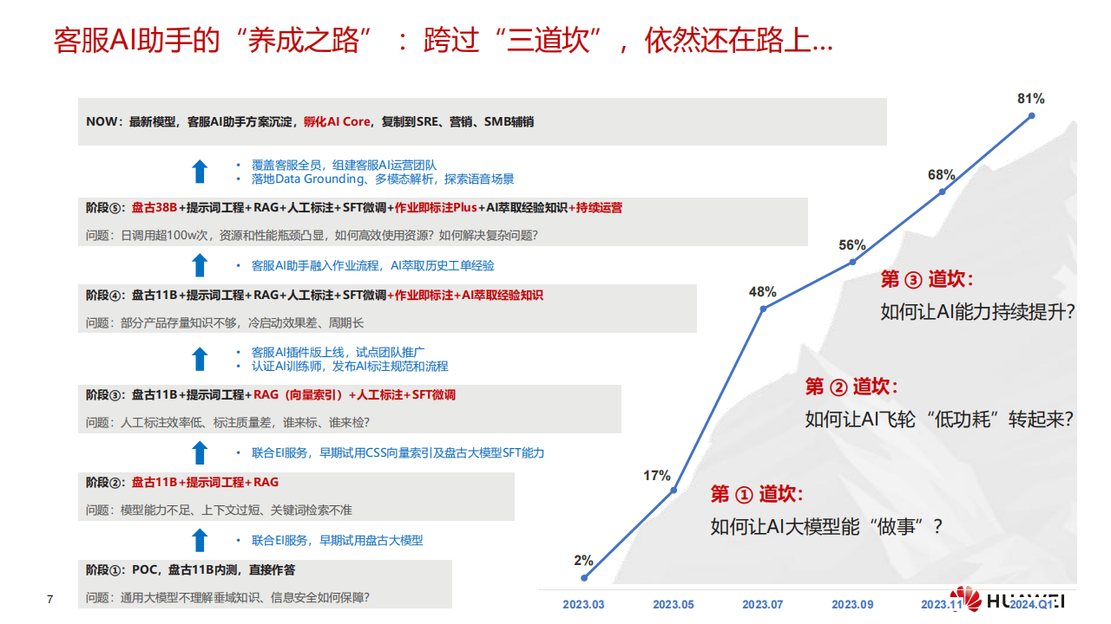Image resolution: width=1111 pixels, height=624 pixels.
Task: Click the problem text 人工标注效率低
Action: (227, 422)
